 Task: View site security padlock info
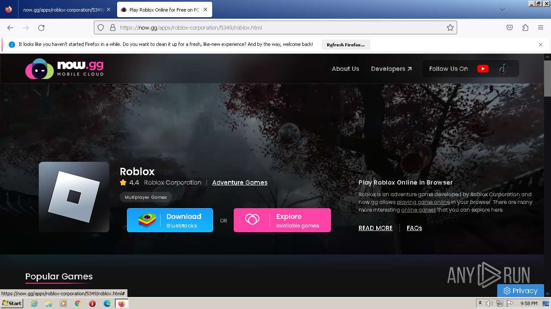(x=113, y=27)
